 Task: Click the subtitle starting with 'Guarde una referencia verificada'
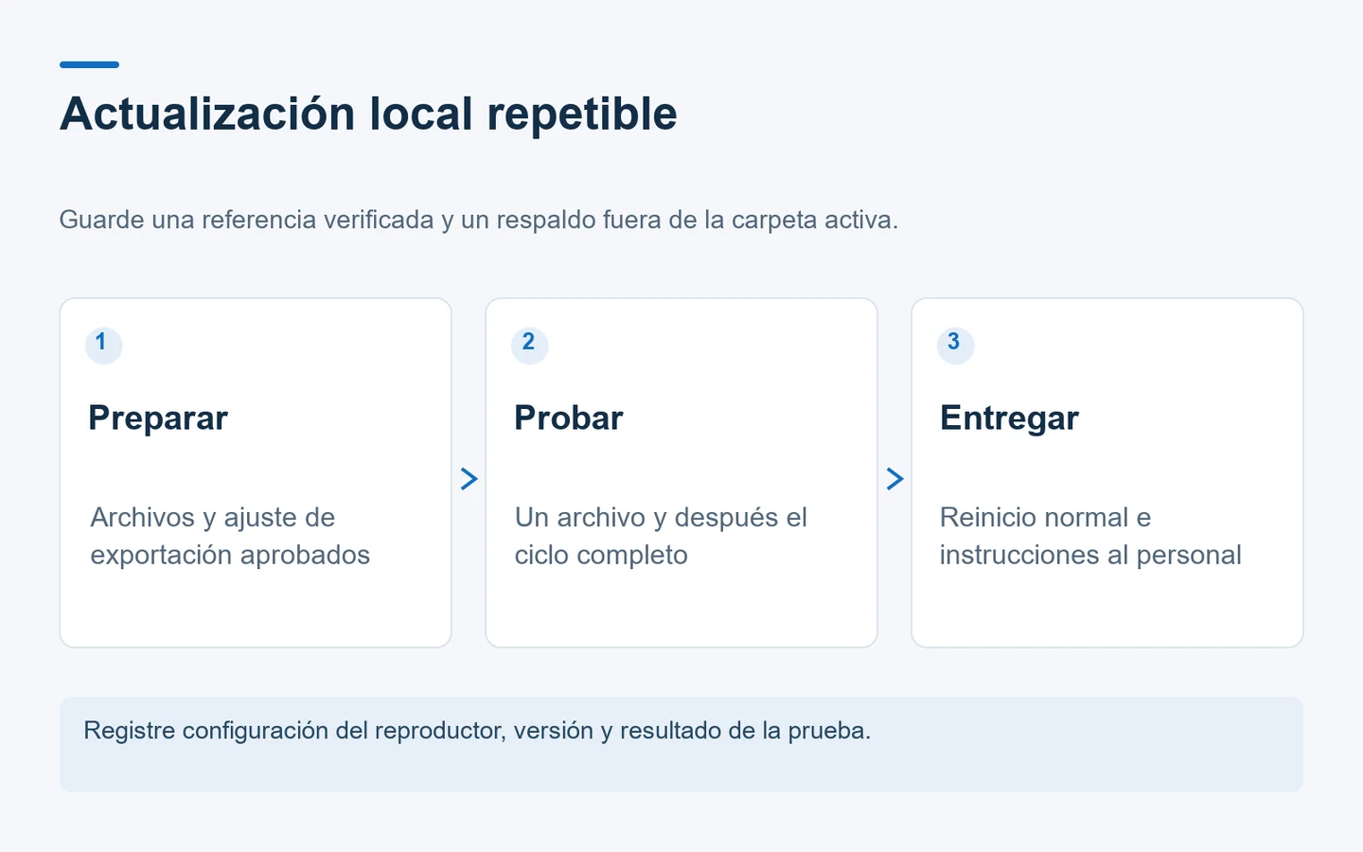(x=479, y=220)
